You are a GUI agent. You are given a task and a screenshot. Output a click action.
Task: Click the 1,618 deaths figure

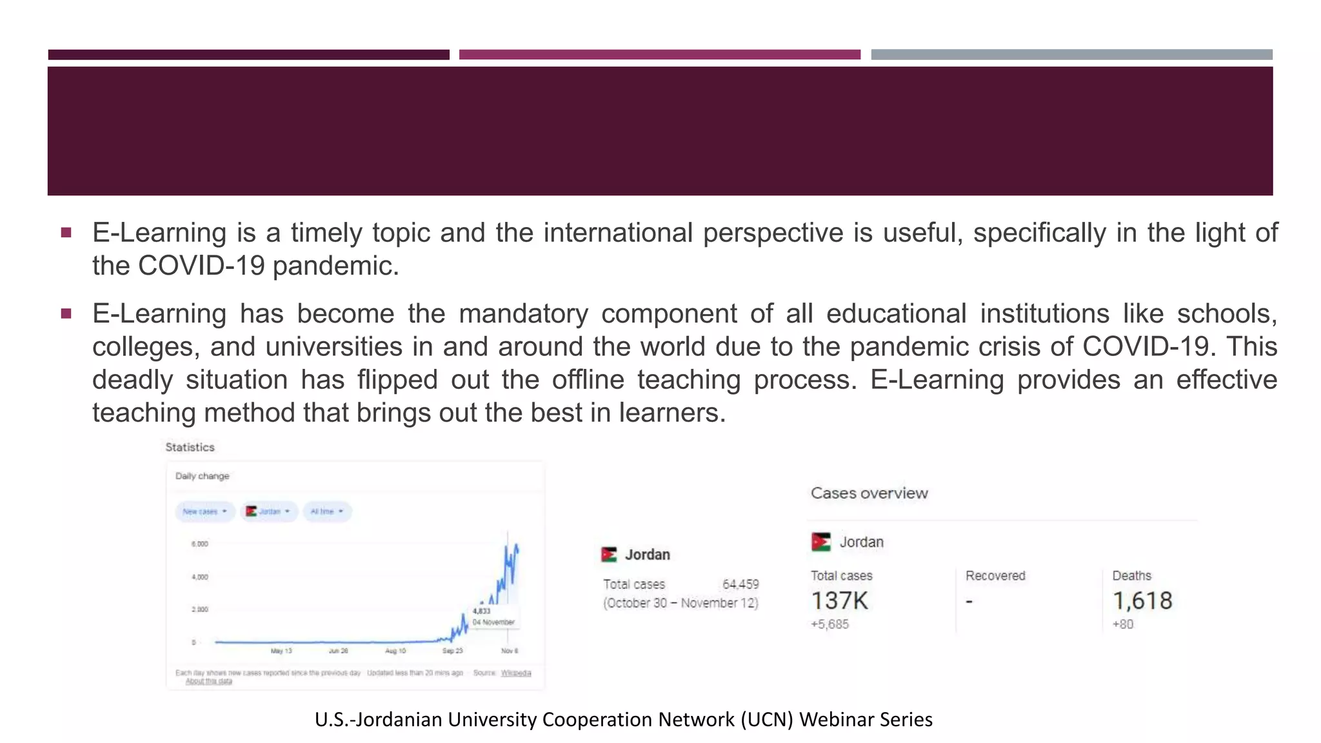point(1142,600)
